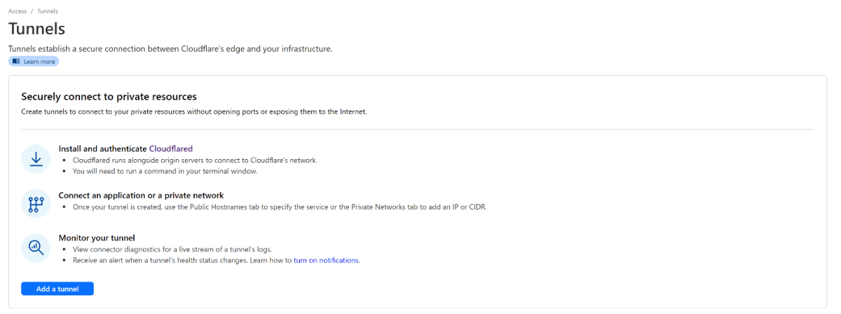This screenshot has width=841, height=314.
Task: Follow the turn on notifications link
Action: [326, 260]
